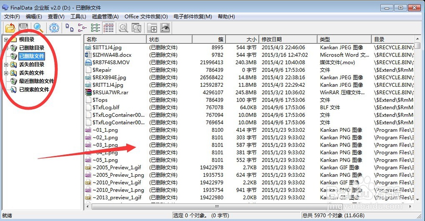This screenshot has height=221, width=425.
Task: Switch to list view icon
Action: point(95,28)
